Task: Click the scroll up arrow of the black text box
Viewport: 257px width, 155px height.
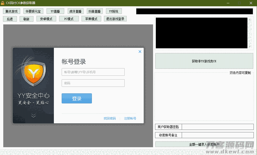Action: (x=250, y=20)
